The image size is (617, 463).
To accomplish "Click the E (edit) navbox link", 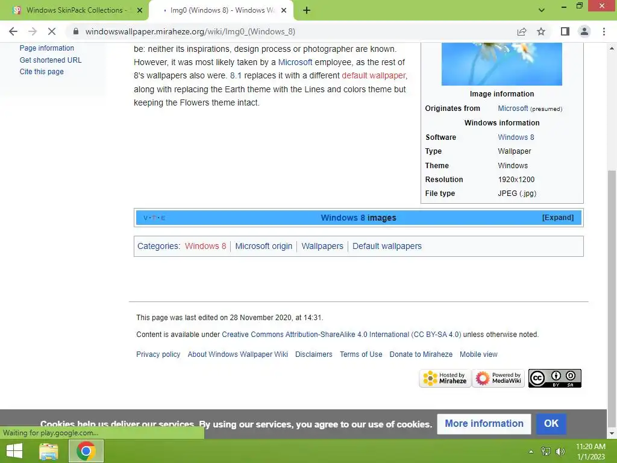I will pyautogui.click(x=163, y=218).
